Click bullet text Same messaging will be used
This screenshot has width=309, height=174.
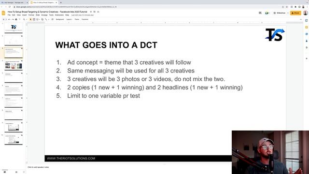131,71
